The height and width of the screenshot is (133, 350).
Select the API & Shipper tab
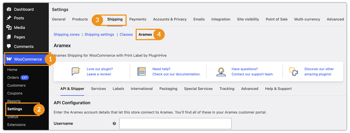point(72,88)
